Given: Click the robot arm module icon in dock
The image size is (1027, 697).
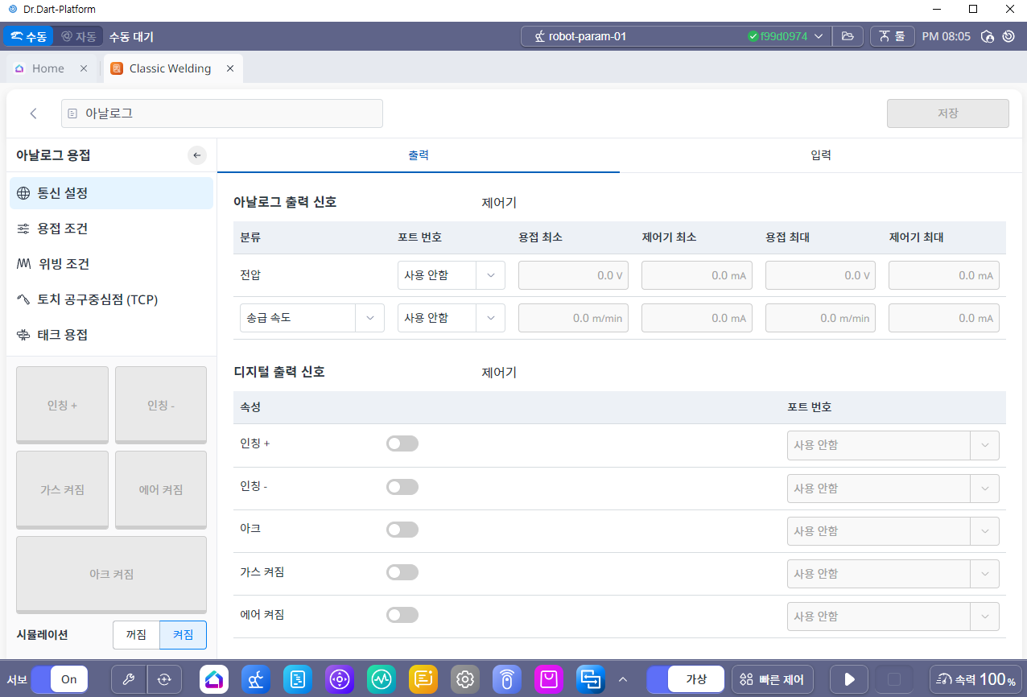Looking at the screenshot, I should (x=256, y=679).
